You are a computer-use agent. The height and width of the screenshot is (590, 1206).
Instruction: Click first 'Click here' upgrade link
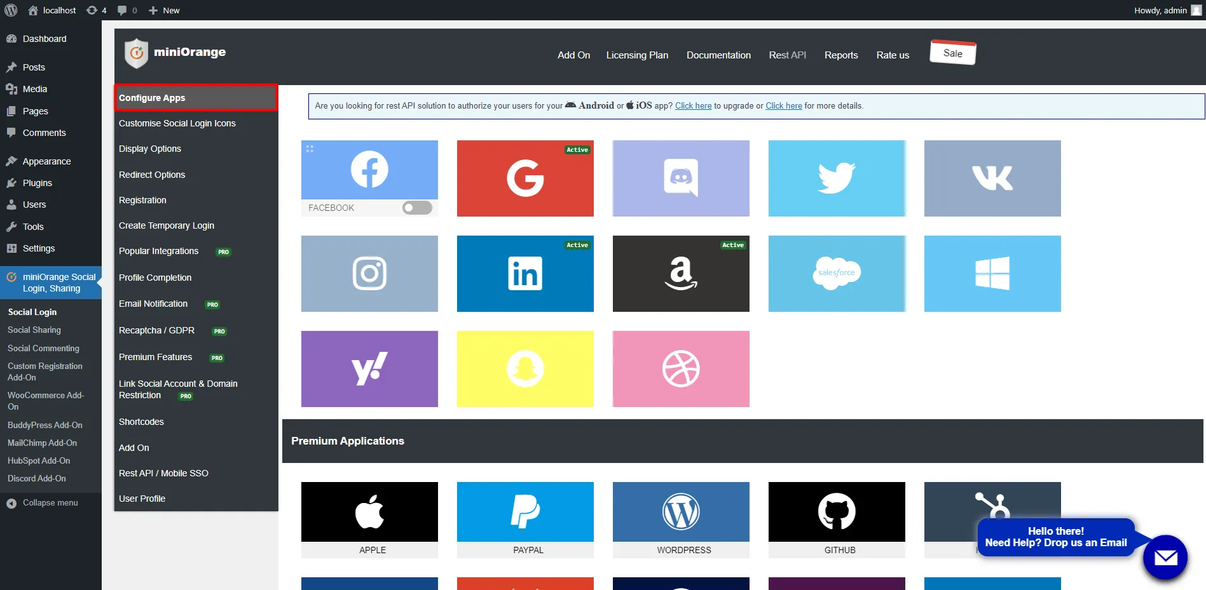[693, 106]
